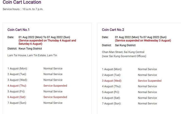
Task: Click Normal Service beside Cart No.1 5 August
Action: click(x=53, y=91)
